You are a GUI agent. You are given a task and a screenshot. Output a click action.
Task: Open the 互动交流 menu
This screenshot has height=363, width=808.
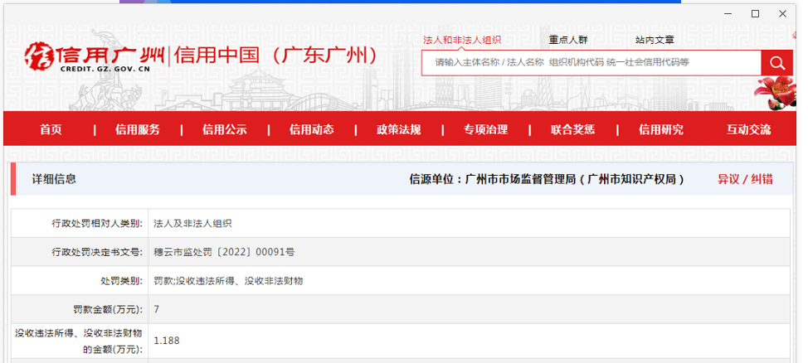point(749,129)
